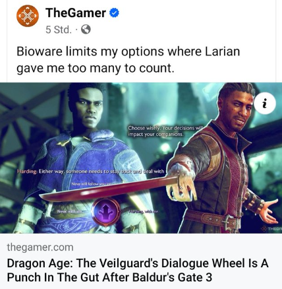Image resolution: width=282 pixels, height=289 pixels.
Task: Click the thegamer.com domain label
Action: 40,247
